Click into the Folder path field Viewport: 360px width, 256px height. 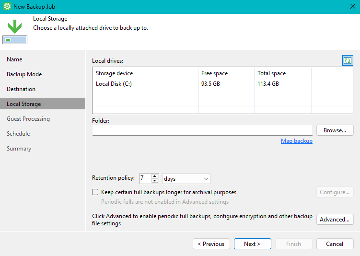click(x=202, y=130)
